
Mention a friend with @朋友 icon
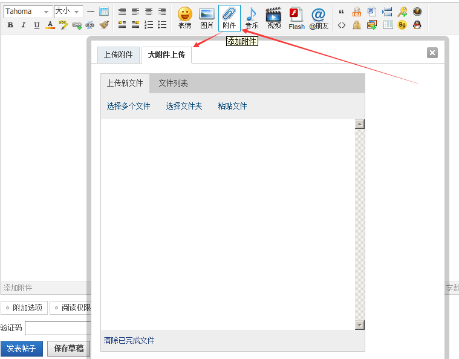319,18
